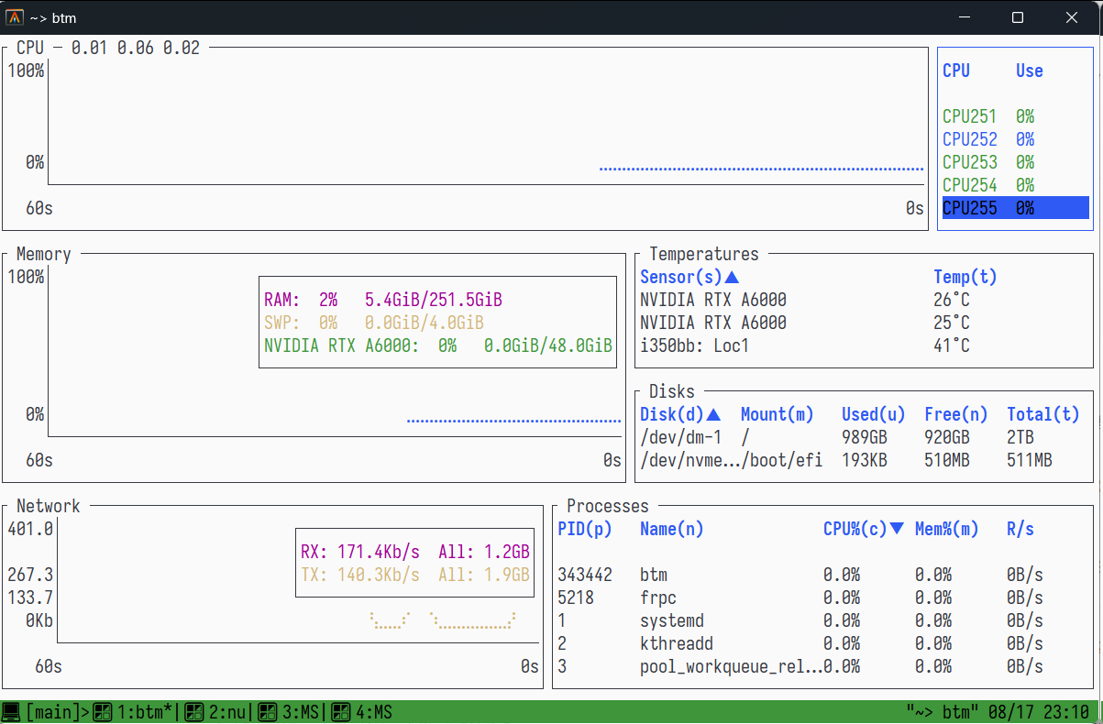Viewport: 1103px width, 724px height.
Task: Select the frpc process row
Action: coord(823,598)
